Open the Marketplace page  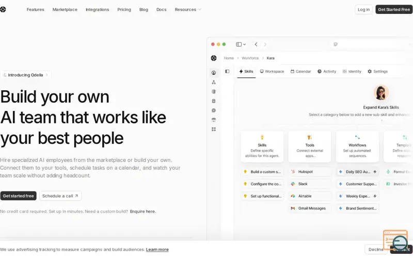coord(65,9)
